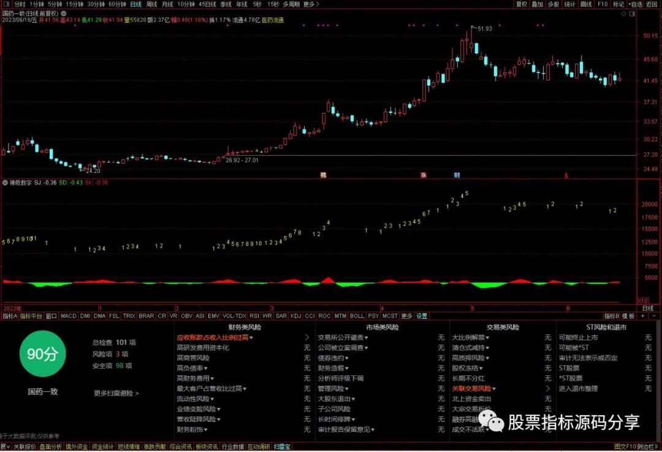Screen dimensions: 662x452
Task: Open the round dropdown icon beside 国药一致 title
Action: tap(63, 13)
